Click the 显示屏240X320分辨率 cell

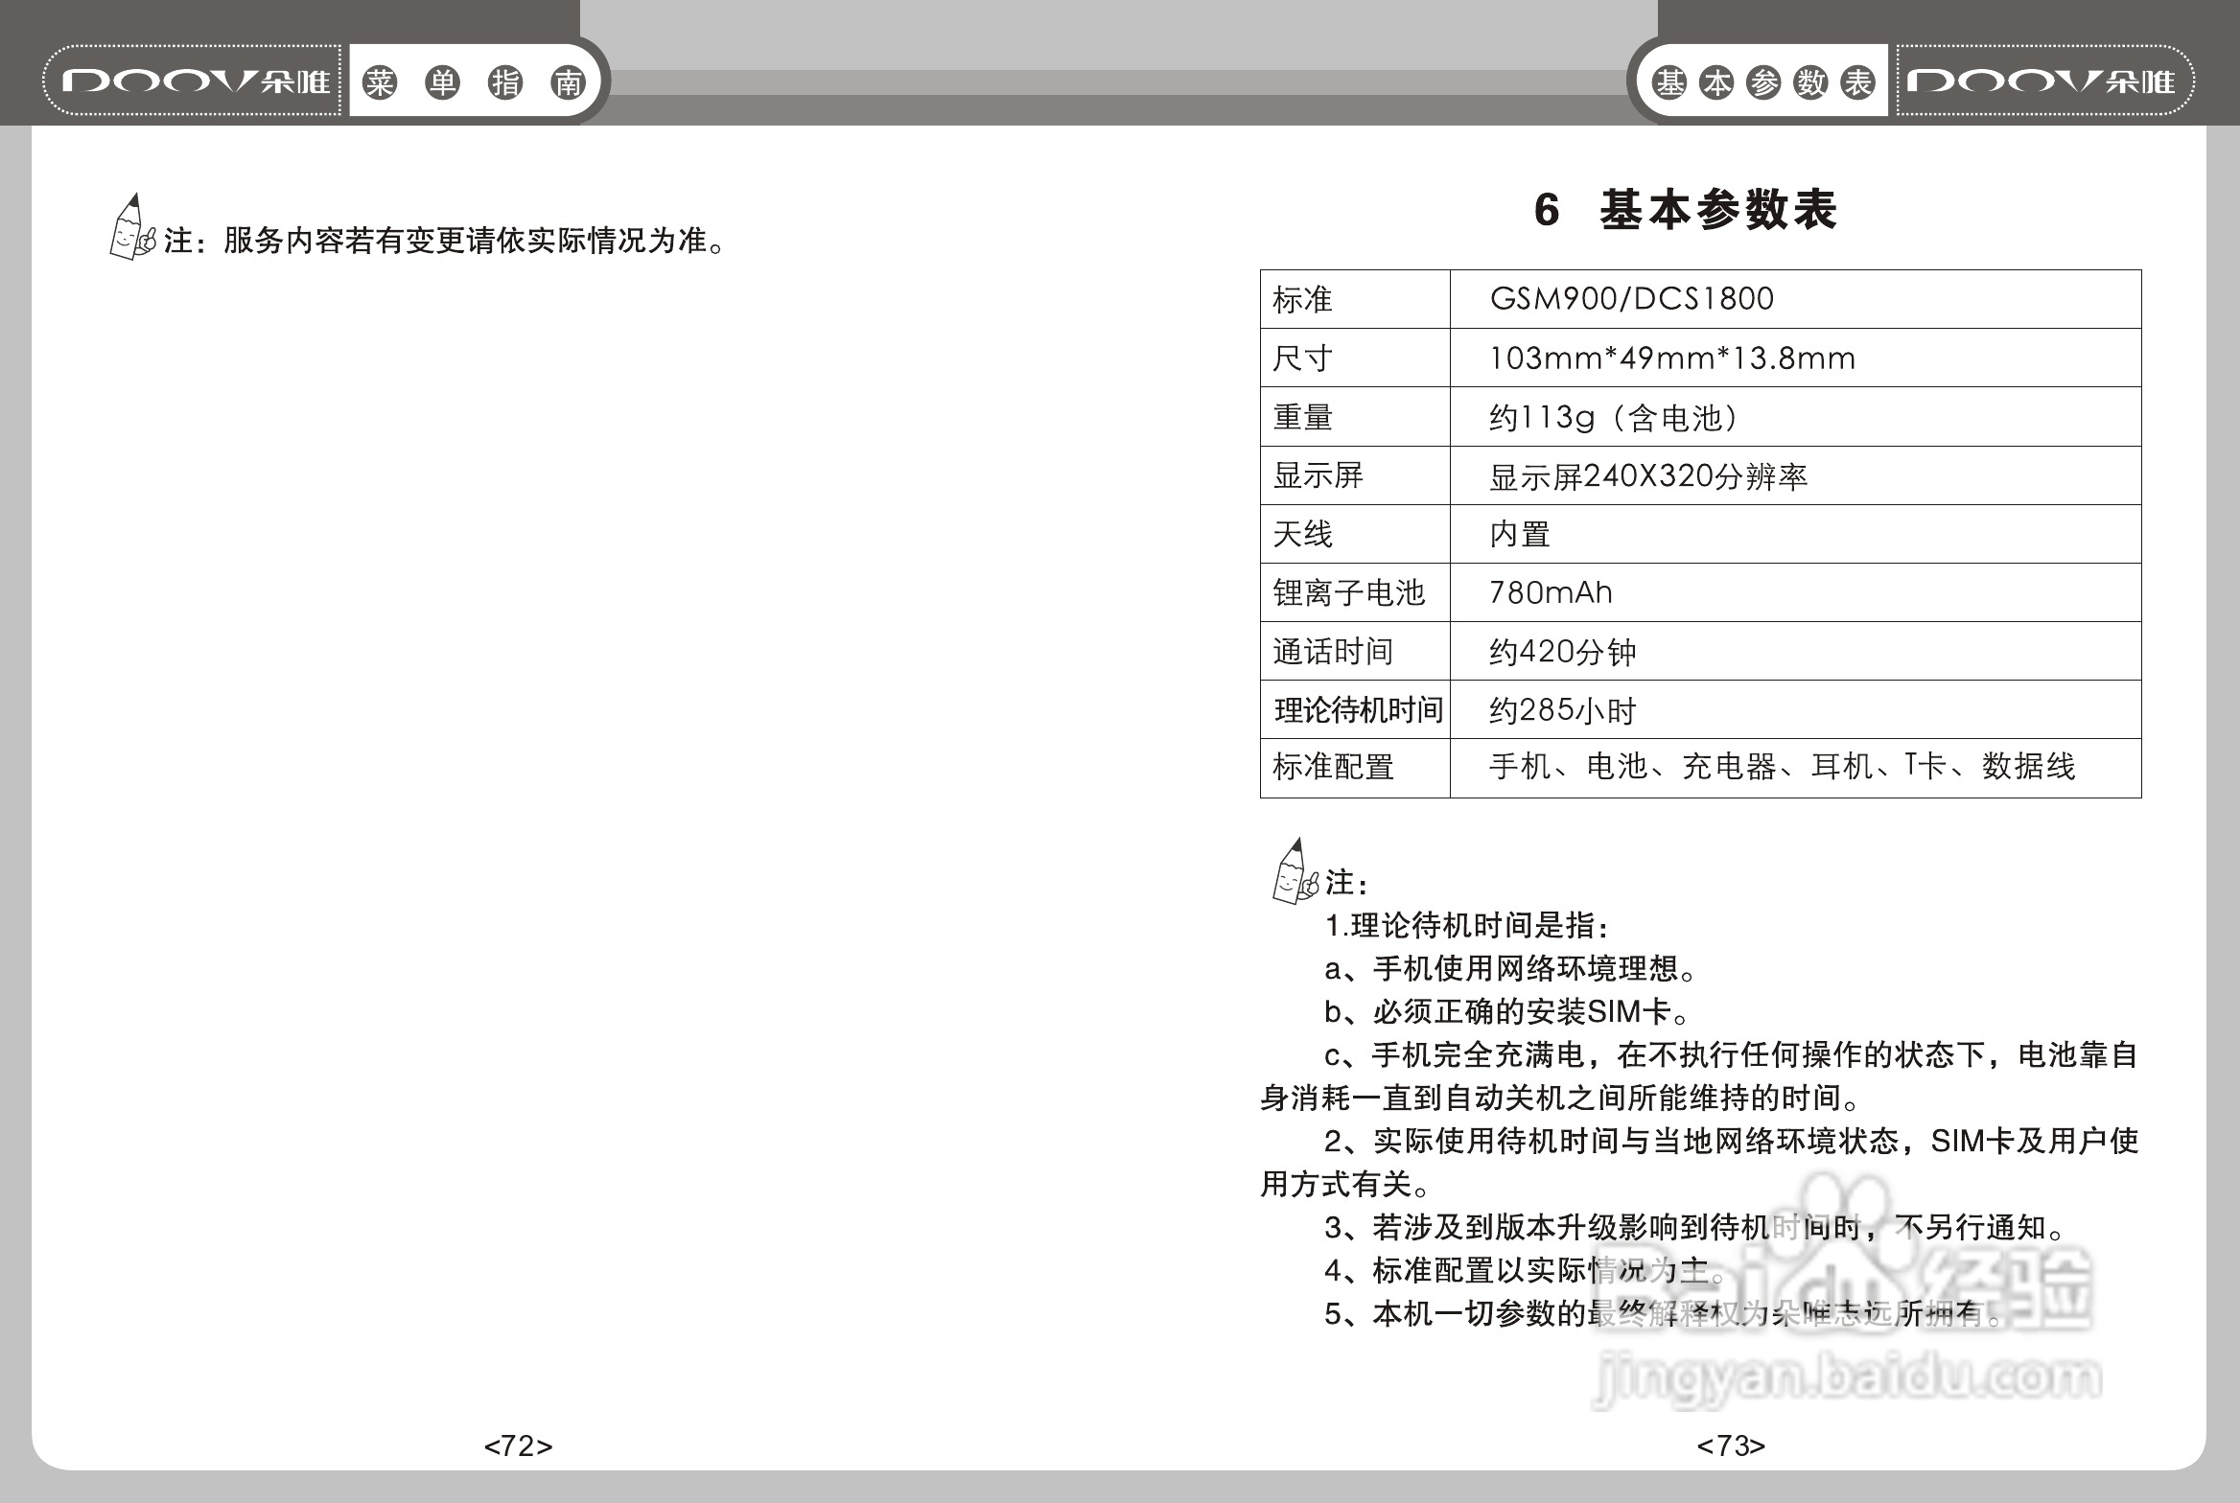click(x=1647, y=476)
